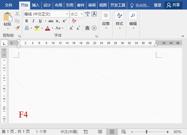Toggle Underline formatting
This screenshot has width=187, height=135.
[x=40, y=21]
